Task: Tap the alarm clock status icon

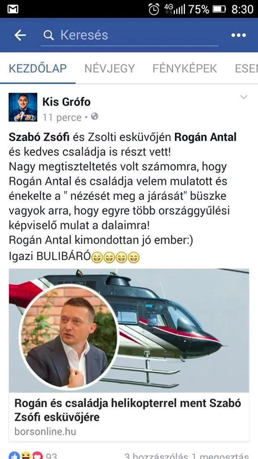Action: 154,10
